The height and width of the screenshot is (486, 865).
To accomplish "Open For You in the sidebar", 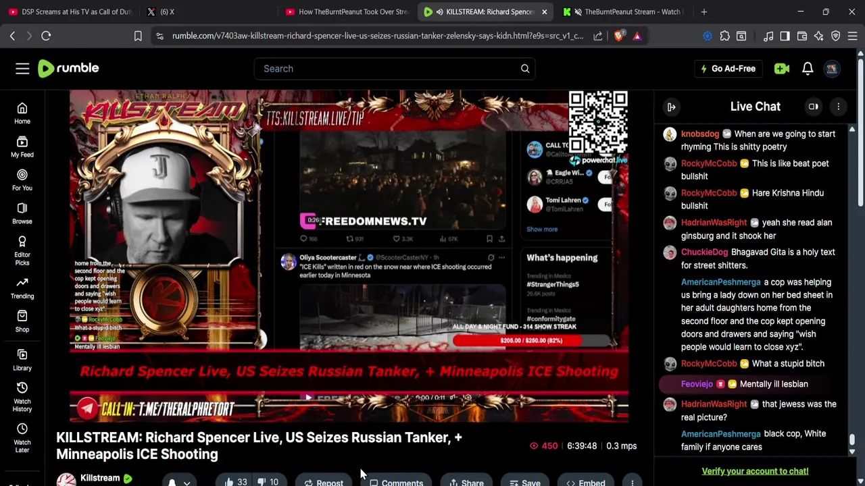I will click(x=22, y=180).
